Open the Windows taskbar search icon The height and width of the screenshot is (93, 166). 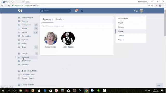(9, 91)
